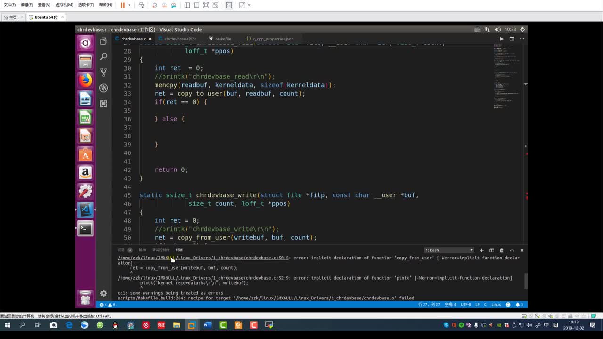This screenshot has width=603, height=339.
Task: Enter VMware full screen mode
Action: (x=206, y=5)
